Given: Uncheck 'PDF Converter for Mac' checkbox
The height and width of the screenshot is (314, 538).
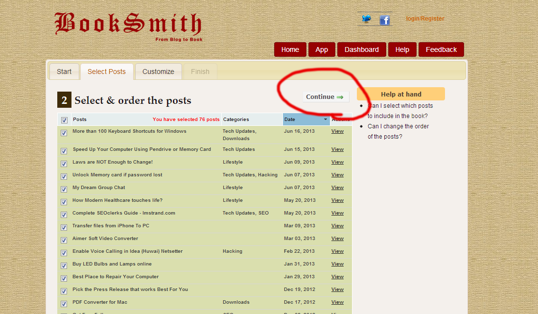Looking at the screenshot, I should point(64,303).
